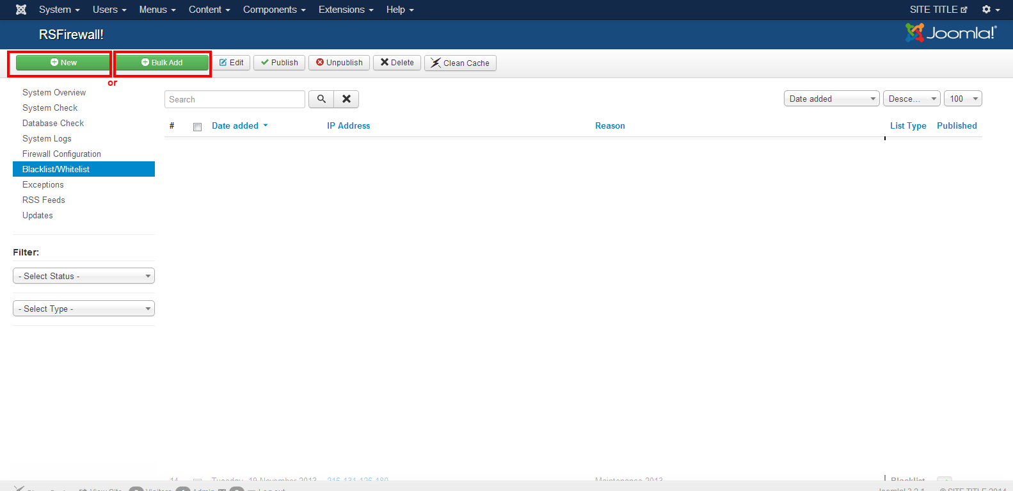The width and height of the screenshot is (1013, 491).
Task: Click the Unpublish toolbar button
Action: 339,63
